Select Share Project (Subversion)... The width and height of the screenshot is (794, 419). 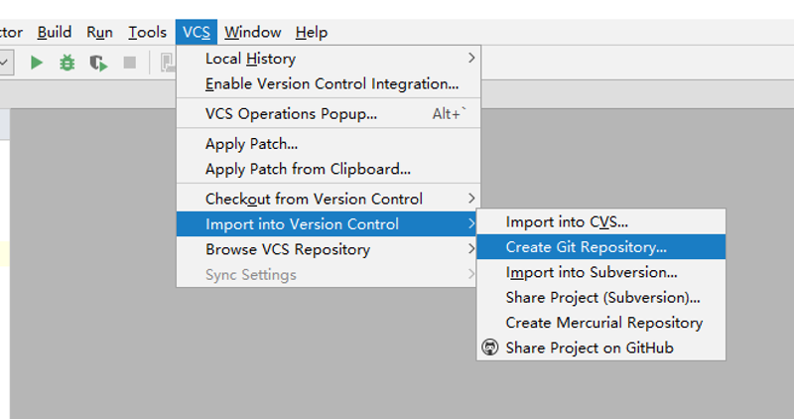[x=601, y=298]
